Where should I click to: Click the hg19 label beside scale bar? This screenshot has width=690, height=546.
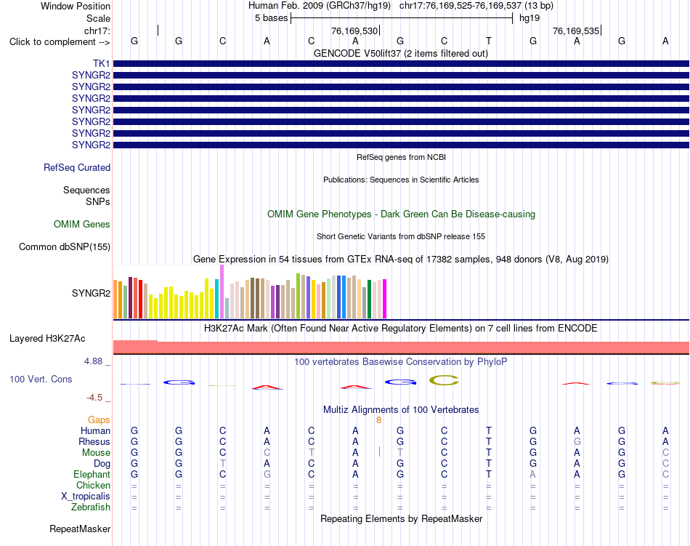pyautogui.click(x=529, y=18)
